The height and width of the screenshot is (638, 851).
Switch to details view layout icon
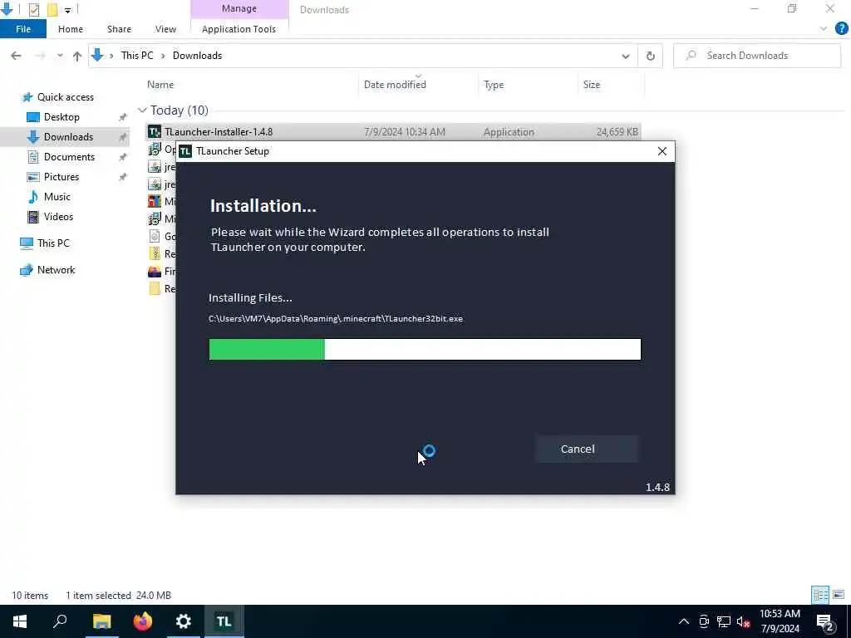coord(820,595)
